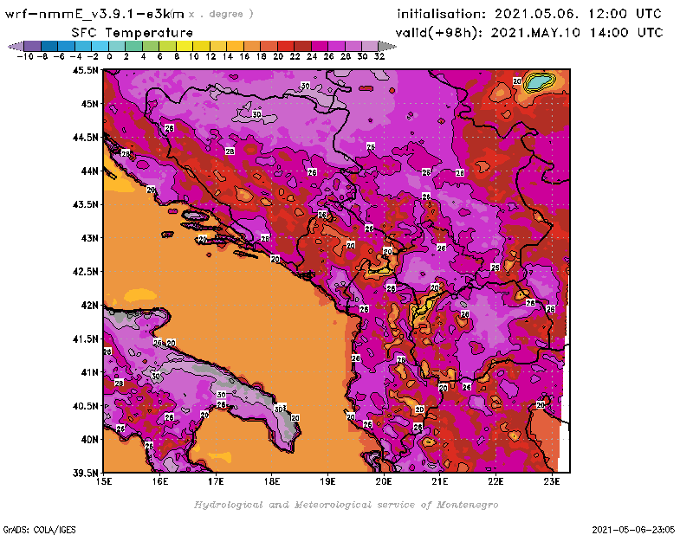This screenshot has height=535, width=693.
Task: Click the '40N' latitude label
Action: point(89,440)
